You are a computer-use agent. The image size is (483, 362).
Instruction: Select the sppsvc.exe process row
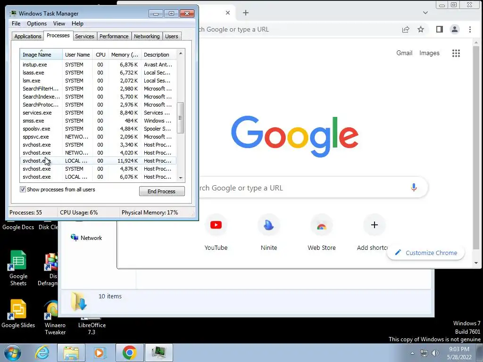pos(98,137)
